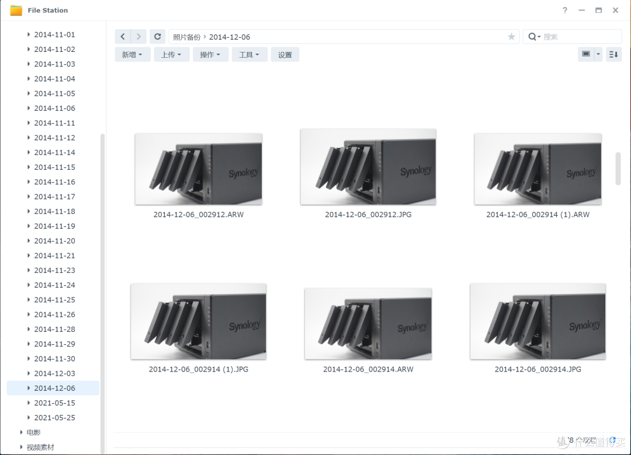Open the 2014-11-20 folder in tree
Viewport: 631px width, 455px height.
54,241
